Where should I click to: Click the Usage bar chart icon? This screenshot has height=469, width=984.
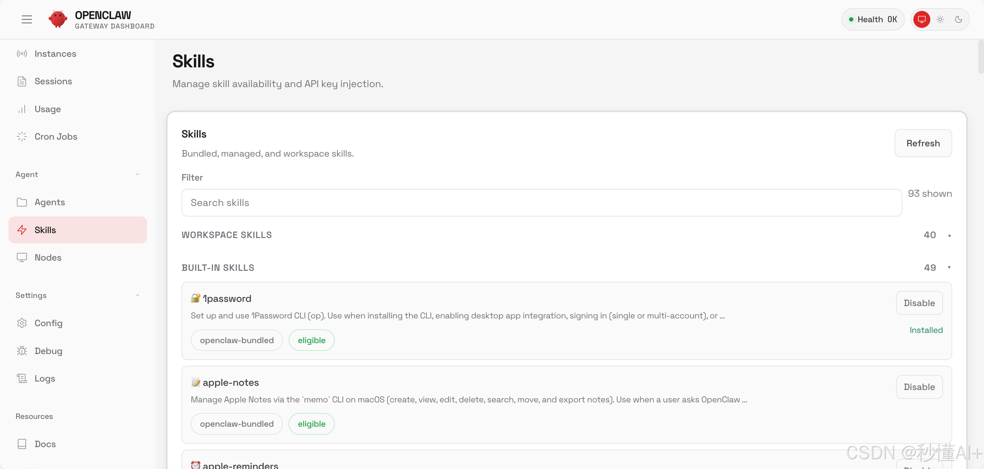22,109
